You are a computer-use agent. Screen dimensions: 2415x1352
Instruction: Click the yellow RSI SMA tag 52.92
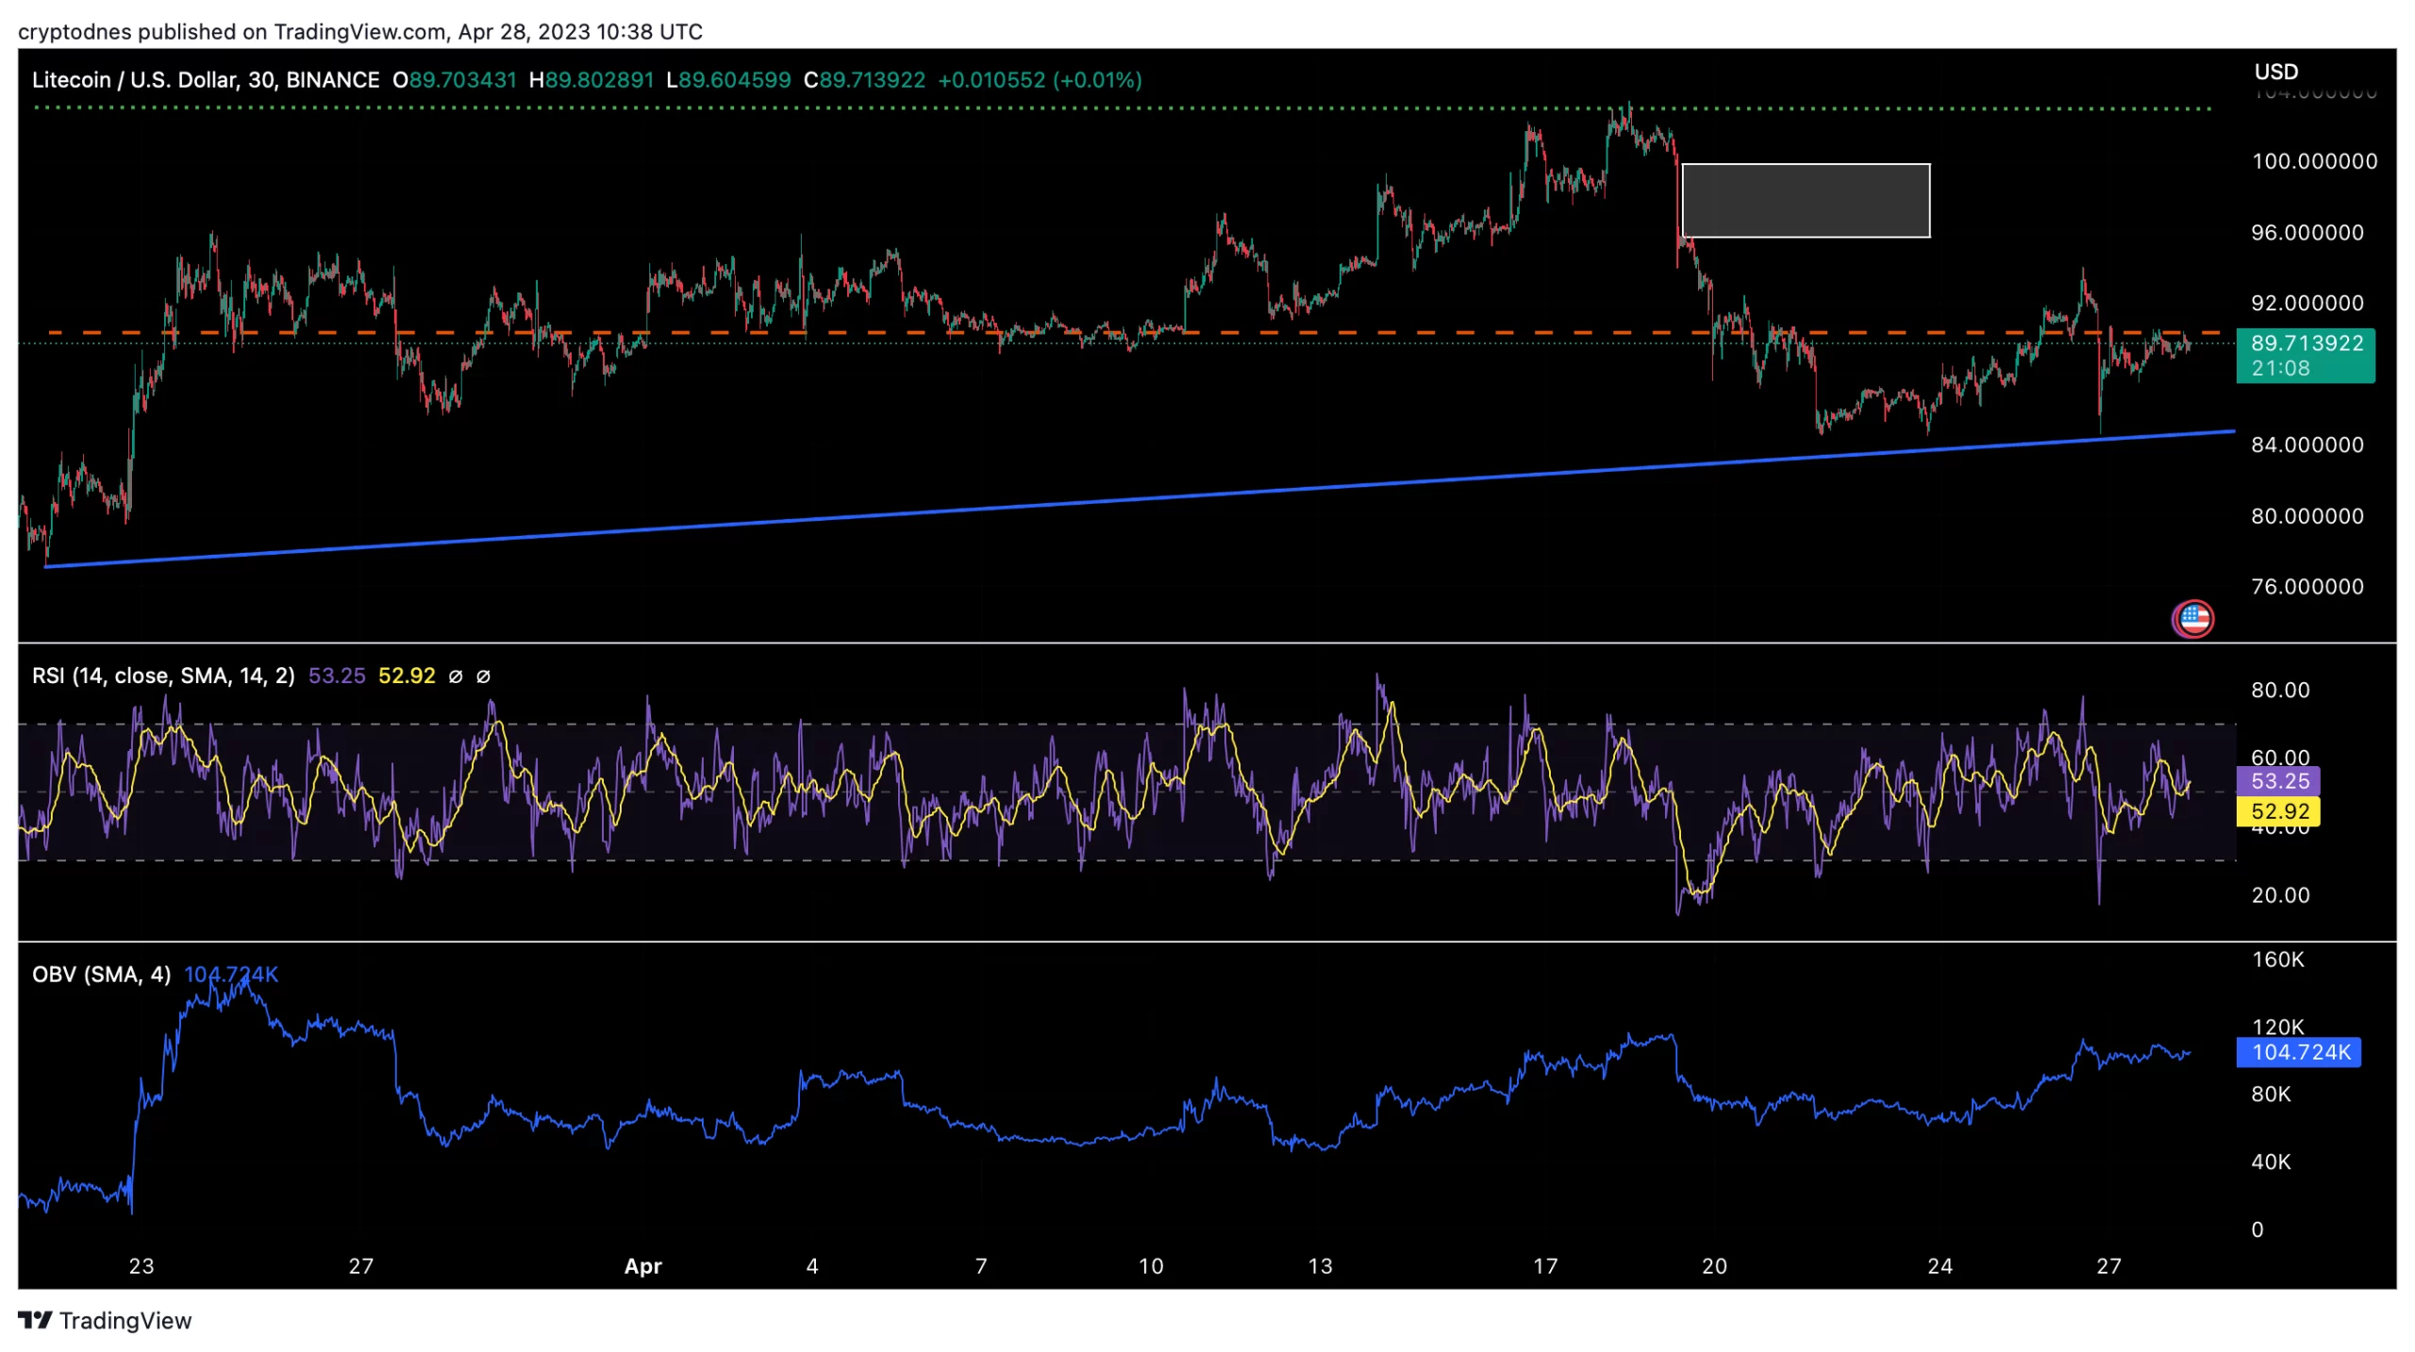[x=2278, y=810]
